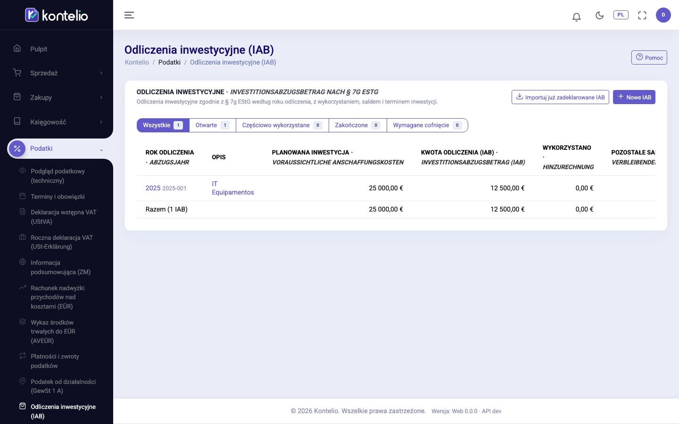The height and width of the screenshot is (424, 679).
Task: Select Częściowo wykorzystane filter tab
Action: tap(282, 125)
